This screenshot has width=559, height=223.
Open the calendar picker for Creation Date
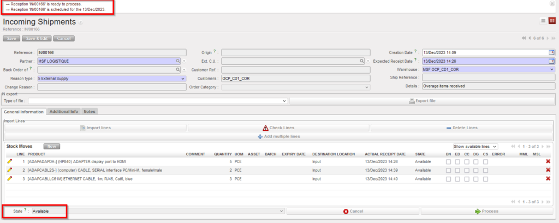click(x=551, y=52)
